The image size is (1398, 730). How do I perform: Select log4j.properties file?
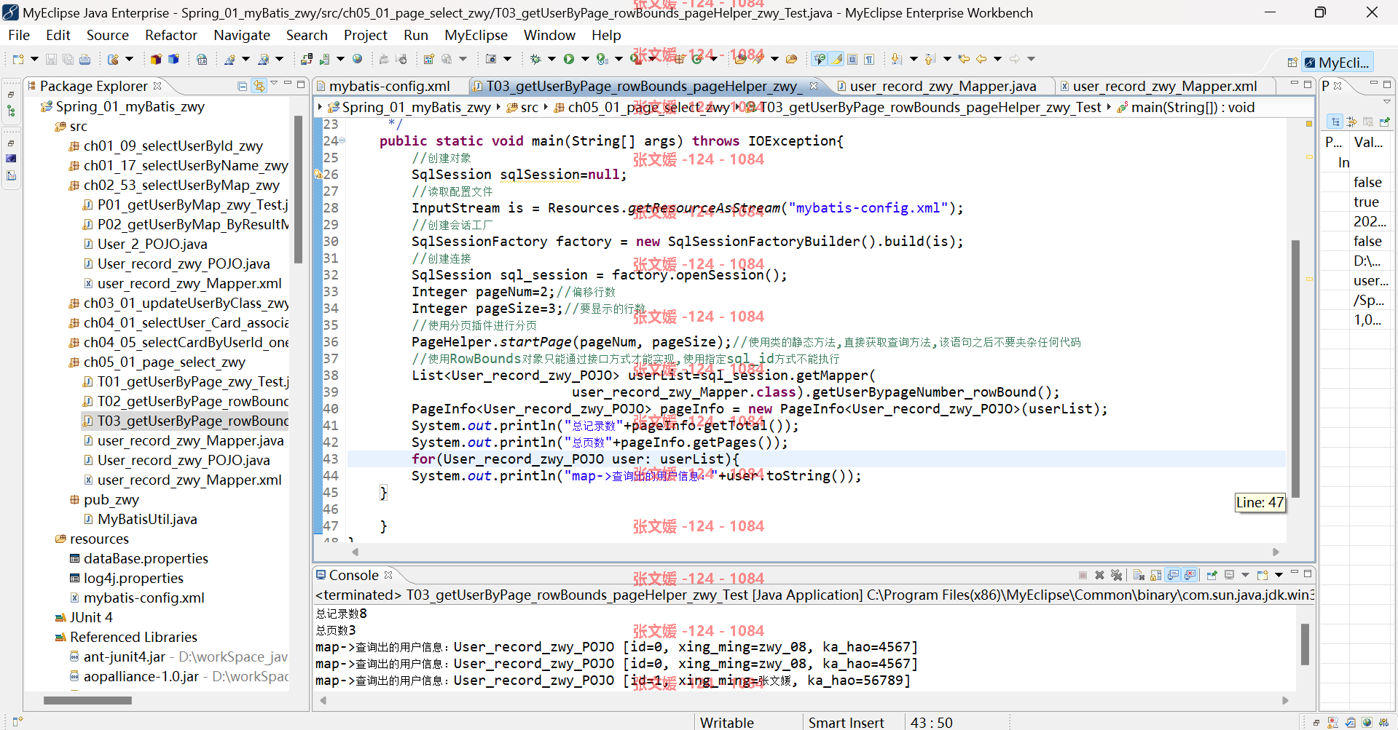[133, 578]
